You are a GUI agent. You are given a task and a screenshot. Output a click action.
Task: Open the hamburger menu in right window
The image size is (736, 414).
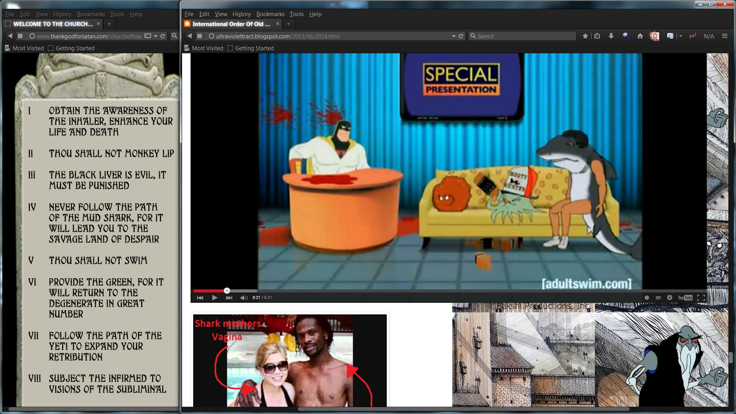coord(724,36)
